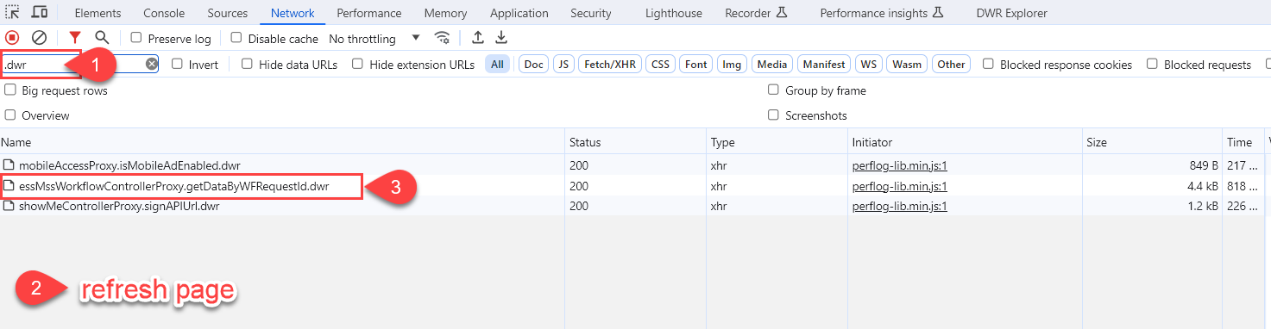Image resolution: width=1271 pixels, height=329 pixels.
Task: Sort by the Type column header
Action: coord(777,142)
